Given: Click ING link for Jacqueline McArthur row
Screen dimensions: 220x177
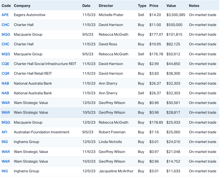Looking at the screenshot, I should tap(5, 171).
